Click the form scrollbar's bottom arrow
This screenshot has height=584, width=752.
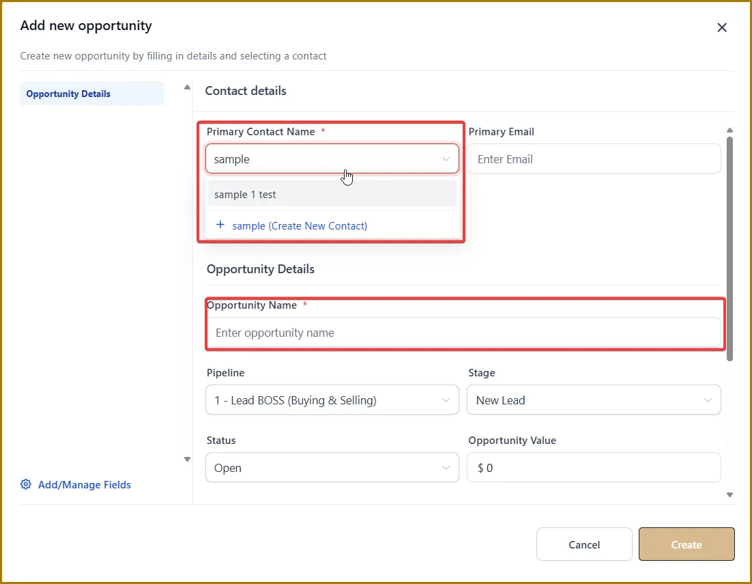(729, 495)
